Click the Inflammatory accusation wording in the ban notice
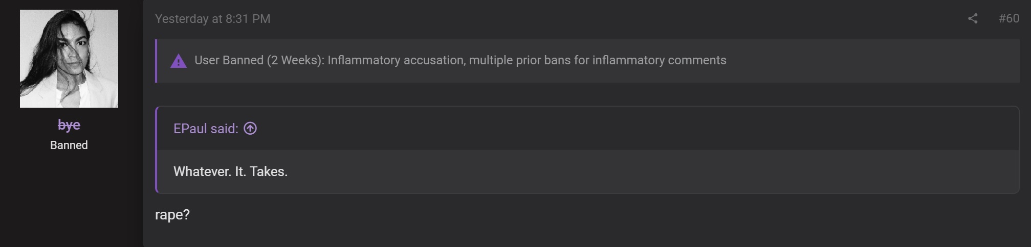The width and height of the screenshot is (1031, 247). pyautogui.click(x=396, y=60)
